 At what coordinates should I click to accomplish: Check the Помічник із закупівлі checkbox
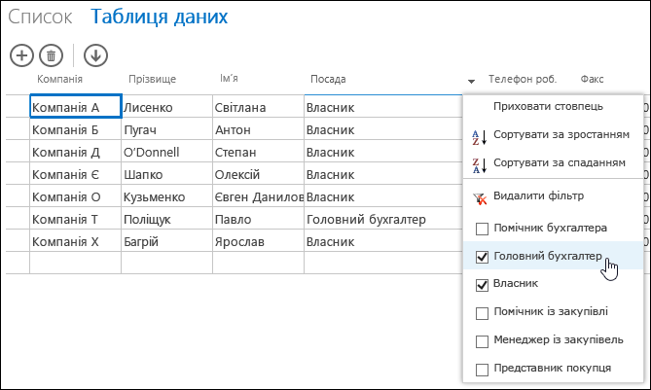[482, 313]
